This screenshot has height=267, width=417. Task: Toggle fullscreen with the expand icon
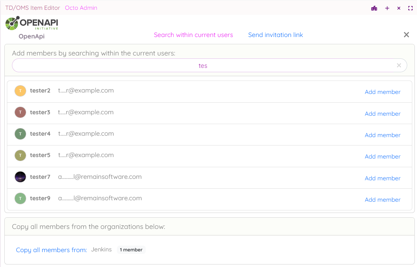[x=410, y=8]
